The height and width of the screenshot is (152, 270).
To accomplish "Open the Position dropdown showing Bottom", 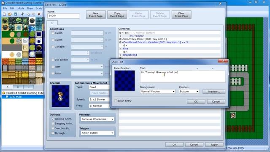I will click(x=189, y=91).
